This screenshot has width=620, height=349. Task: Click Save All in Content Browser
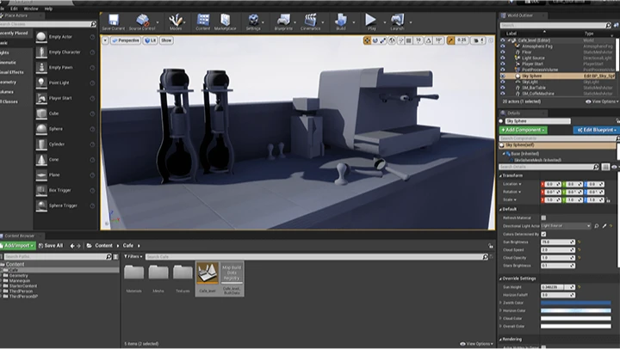coord(51,246)
